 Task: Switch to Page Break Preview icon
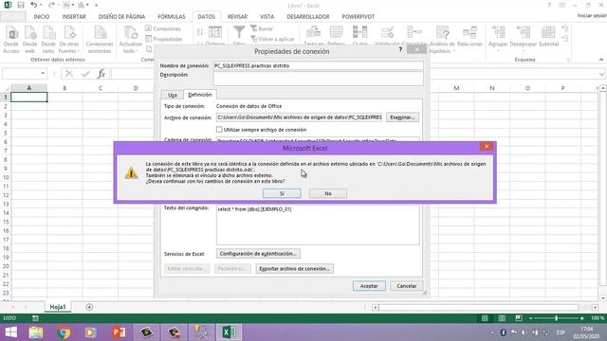pos(519,318)
